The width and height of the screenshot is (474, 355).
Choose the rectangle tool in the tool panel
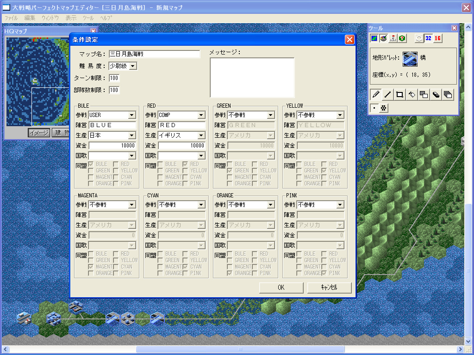pos(400,95)
